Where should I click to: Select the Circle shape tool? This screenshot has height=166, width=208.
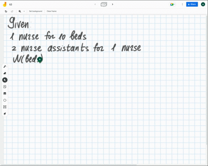point(5,100)
